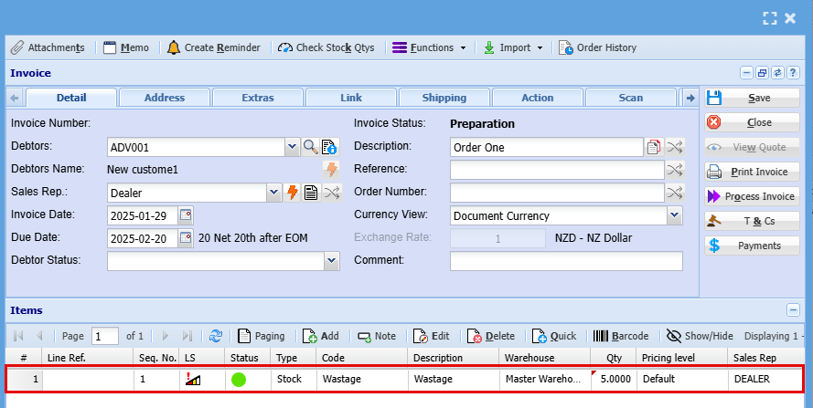Screen dimensions: 813x408
Task: Toggle fullscreen with the expand icon
Action: [x=770, y=18]
